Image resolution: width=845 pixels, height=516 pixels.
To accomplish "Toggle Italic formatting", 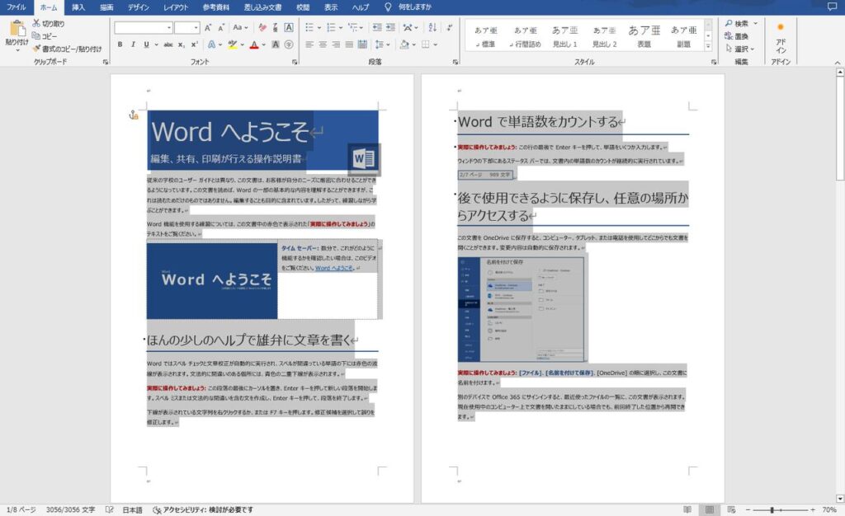I will coord(133,45).
